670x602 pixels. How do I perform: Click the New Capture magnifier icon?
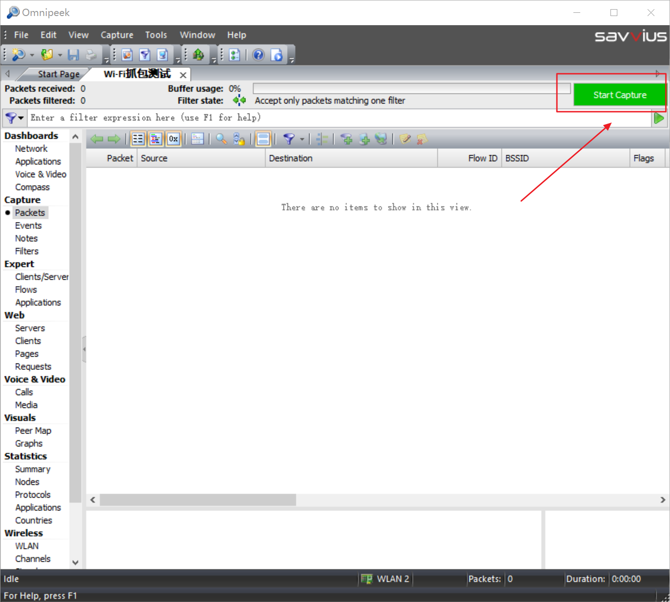click(x=18, y=55)
